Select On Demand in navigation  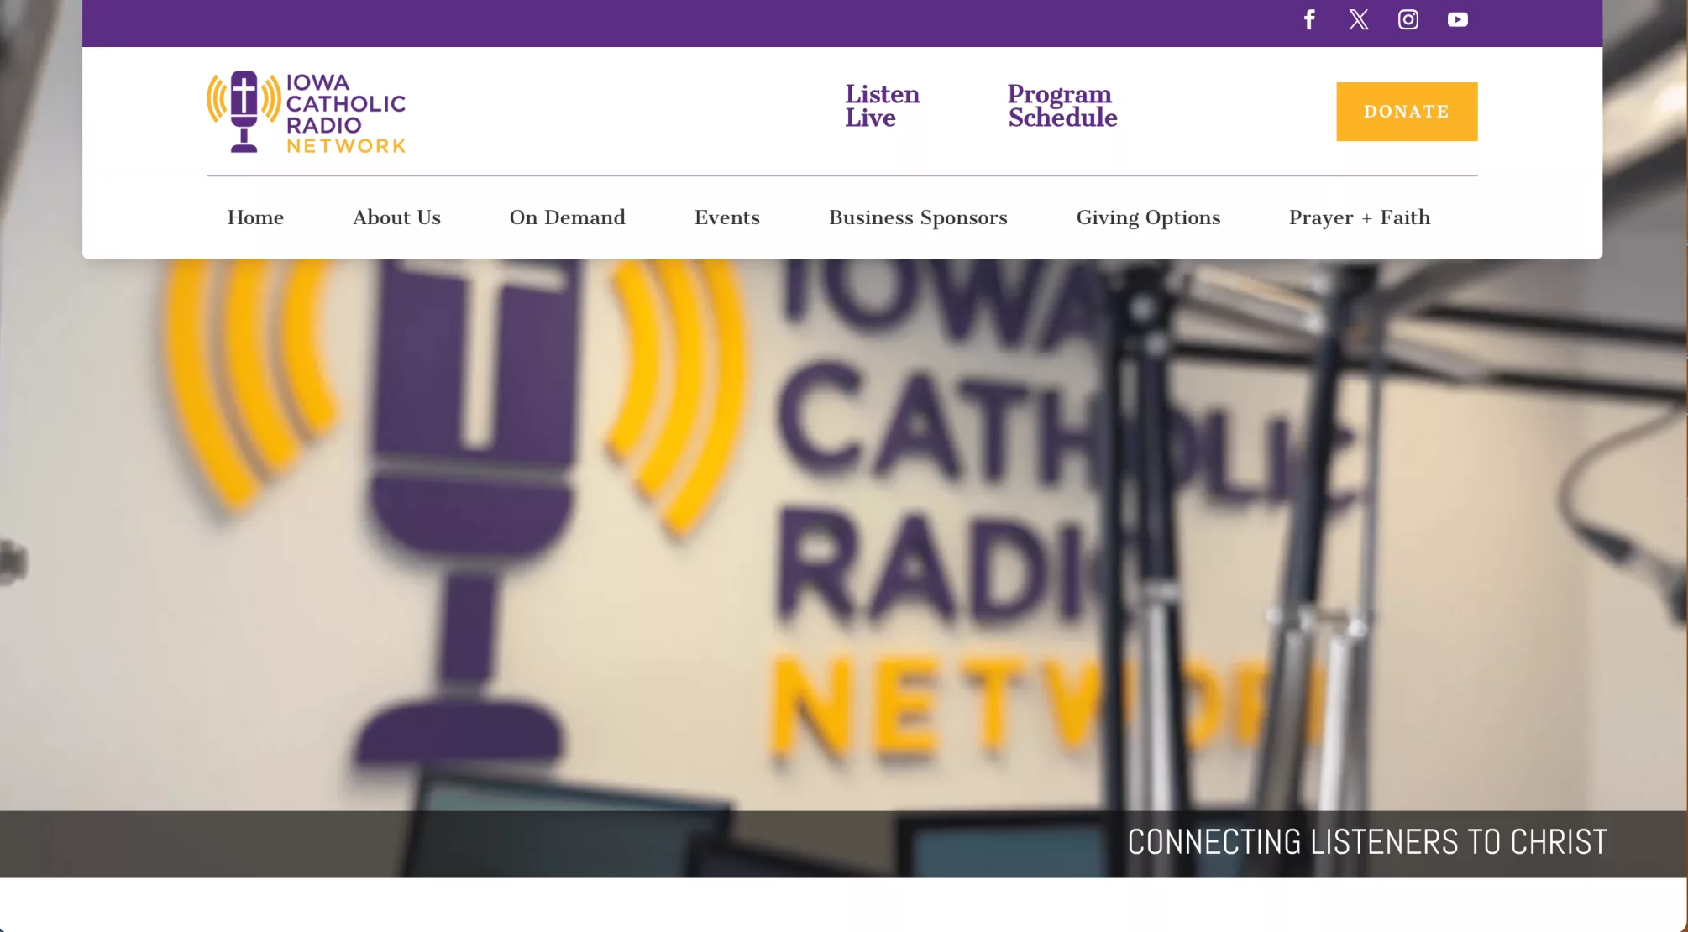click(567, 217)
